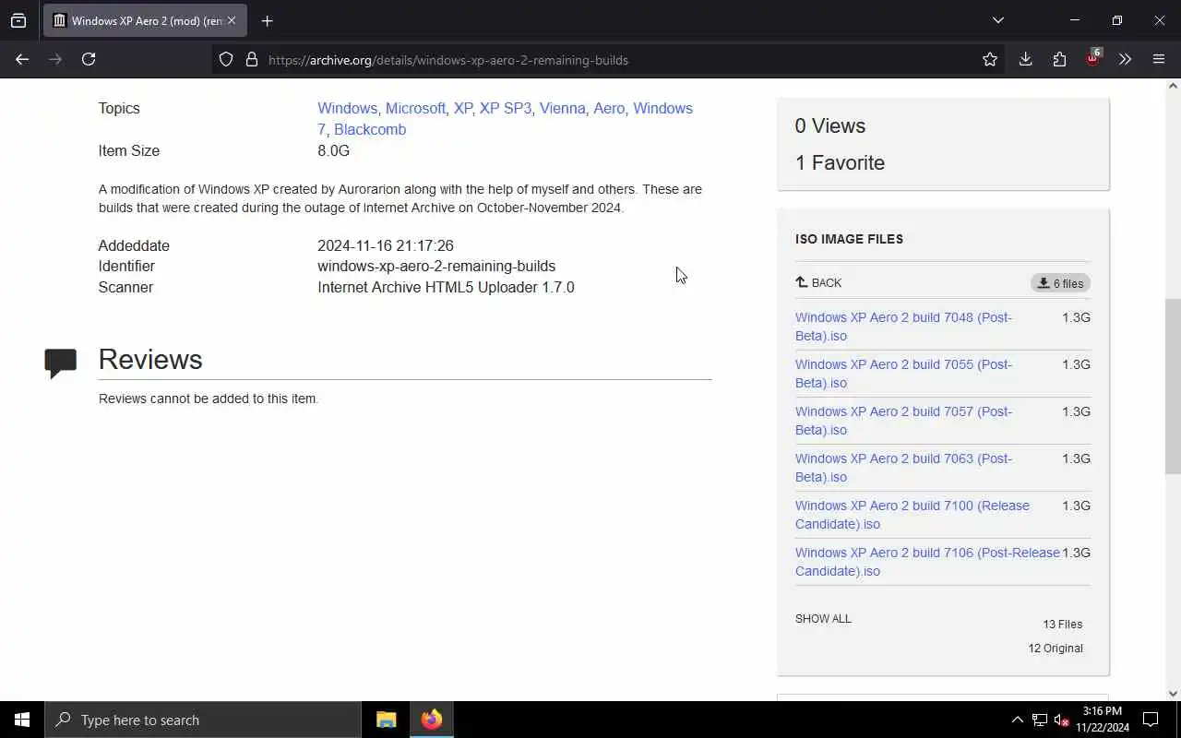Click the 13 Files count text
Image resolution: width=1181 pixels, height=738 pixels.
(1063, 625)
